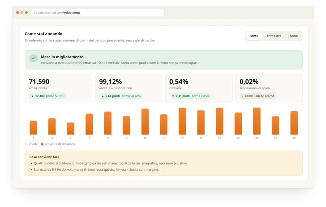
Task: Click the 'Come stai andando' heading
Action: click(x=43, y=34)
